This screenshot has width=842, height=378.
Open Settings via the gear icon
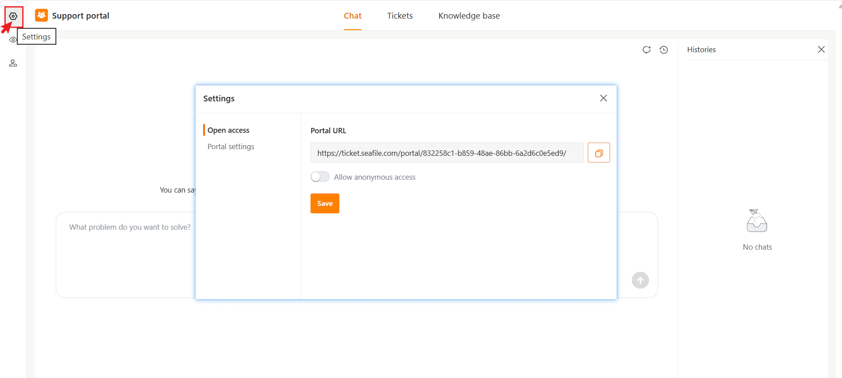point(13,16)
